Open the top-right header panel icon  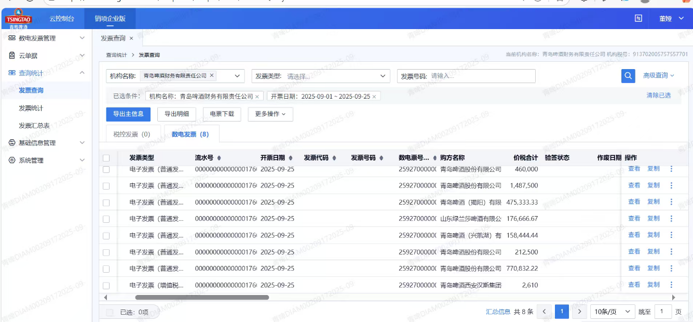click(638, 18)
